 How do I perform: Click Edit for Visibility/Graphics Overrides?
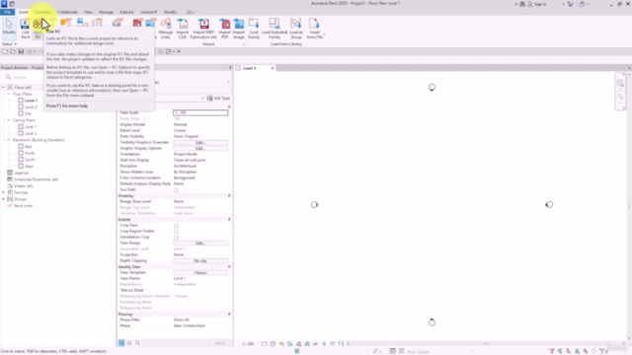tap(200, 142)
